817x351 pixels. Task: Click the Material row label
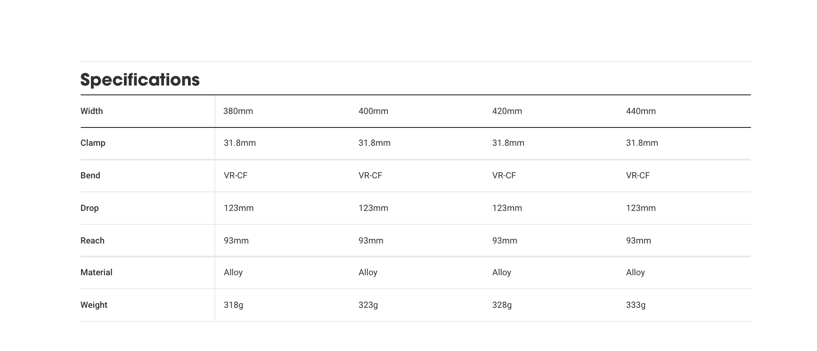(96, 272)
